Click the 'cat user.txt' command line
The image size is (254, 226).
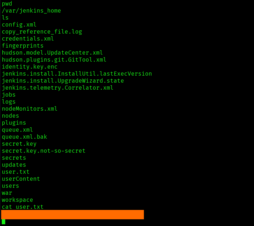23,207
